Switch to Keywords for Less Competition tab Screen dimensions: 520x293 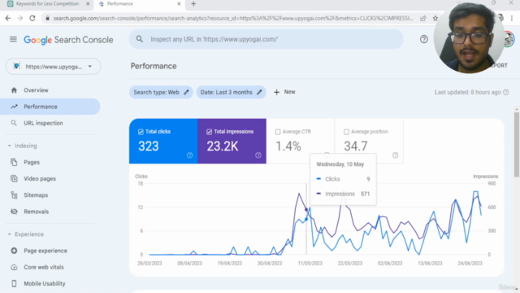pos(47,4)
